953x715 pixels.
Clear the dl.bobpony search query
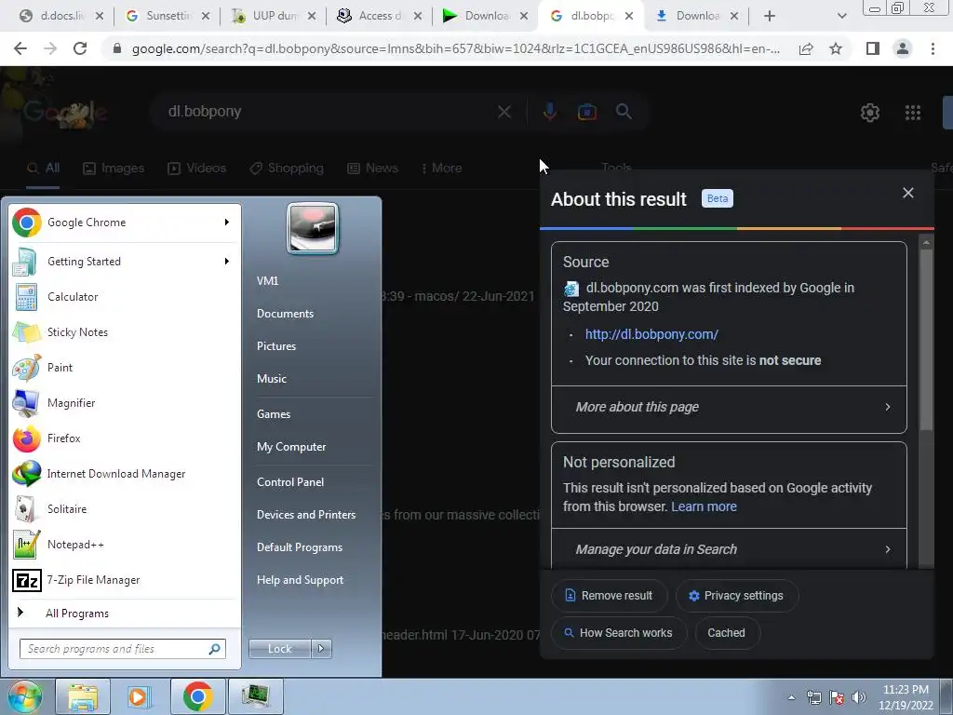[504, 112]
